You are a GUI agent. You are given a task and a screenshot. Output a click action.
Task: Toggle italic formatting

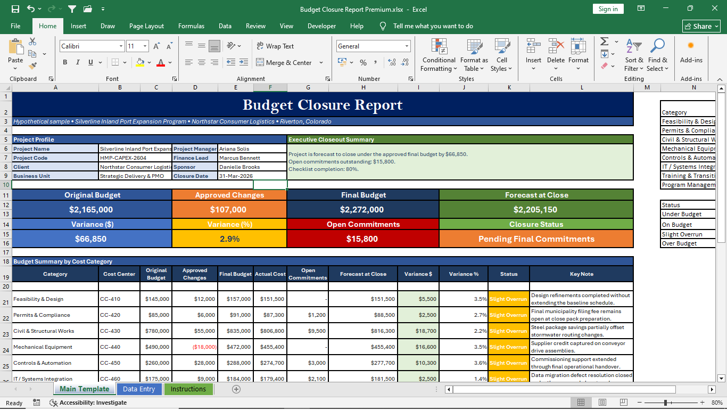(x=78, y=62)
